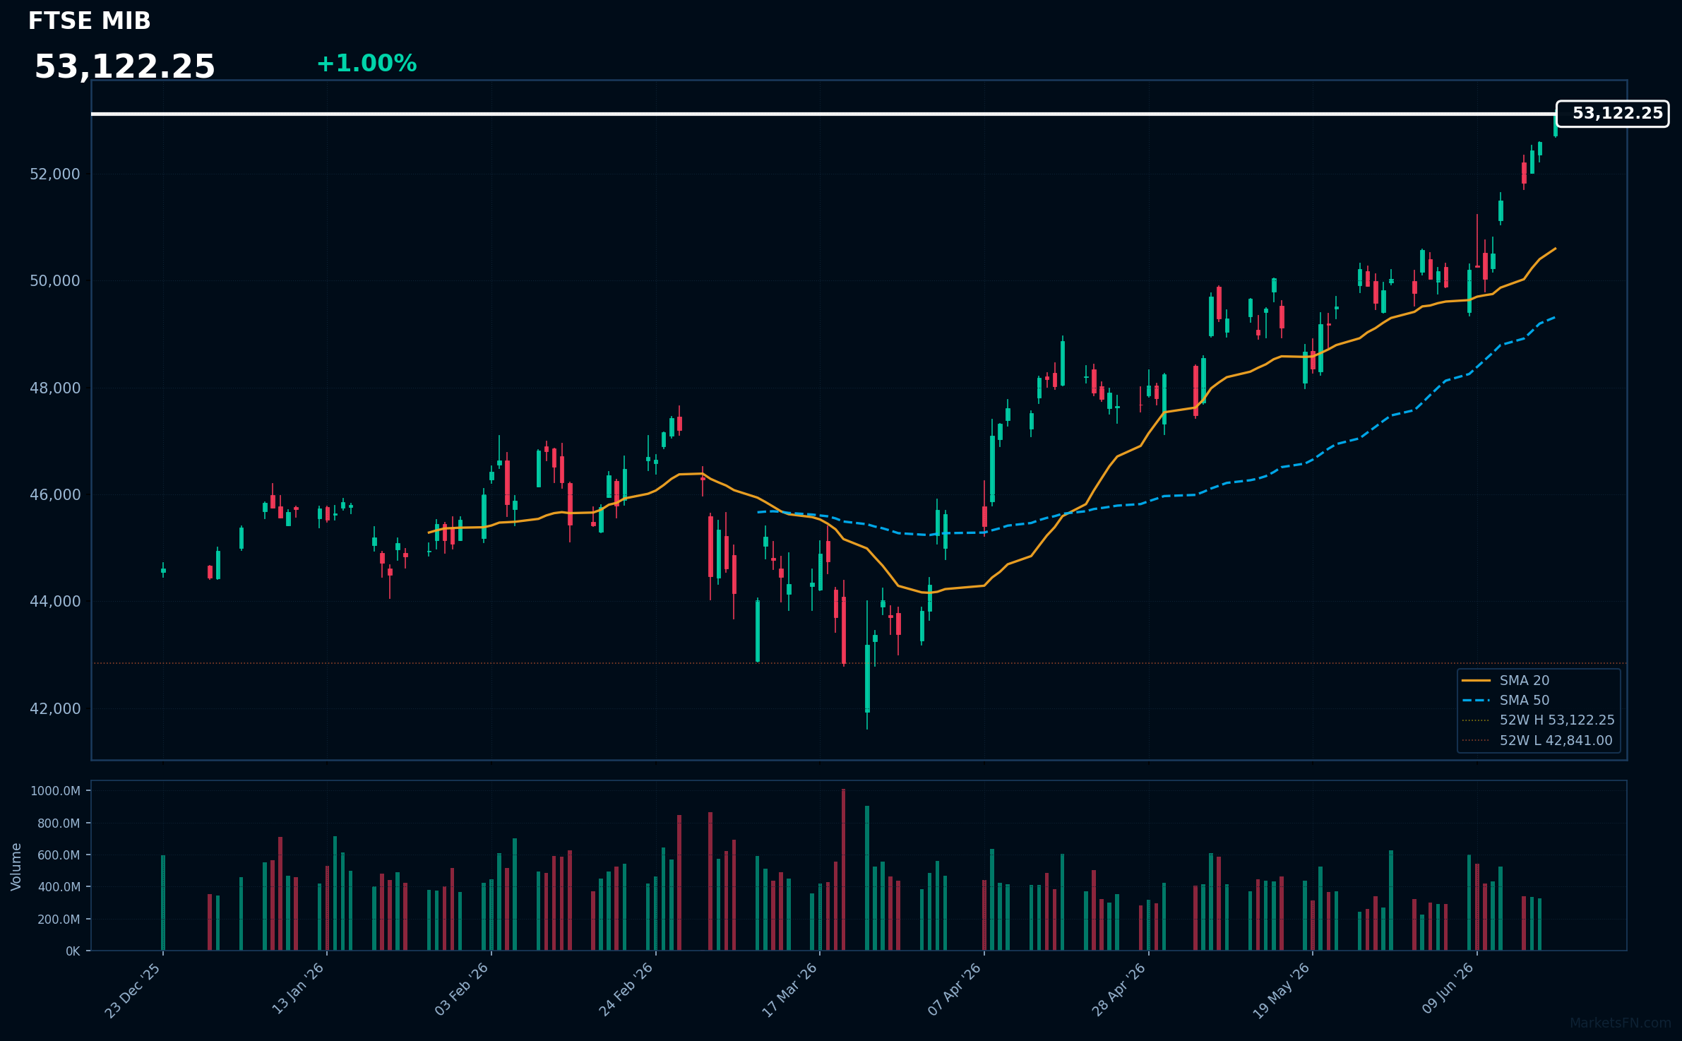
Task: Click the 1000.0M volume axis label
Action: click(x=55, y=791)
